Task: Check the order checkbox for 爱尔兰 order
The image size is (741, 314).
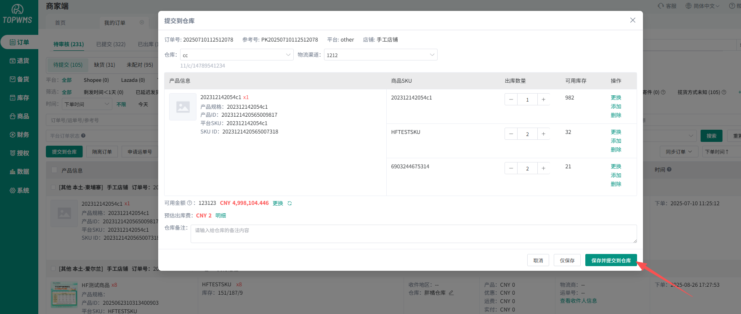Action: click(53, 269)
